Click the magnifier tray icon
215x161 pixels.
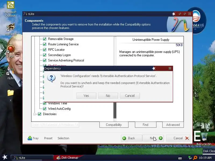point(195,158)
